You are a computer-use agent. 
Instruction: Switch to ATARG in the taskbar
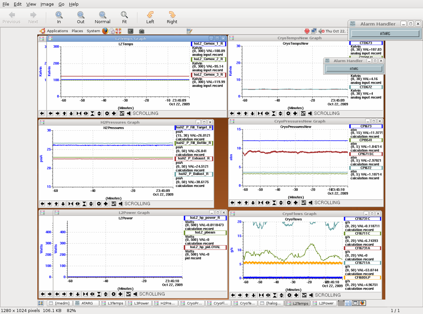(86, 303)
